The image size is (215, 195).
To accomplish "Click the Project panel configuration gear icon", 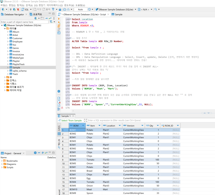I will (35, 153).
